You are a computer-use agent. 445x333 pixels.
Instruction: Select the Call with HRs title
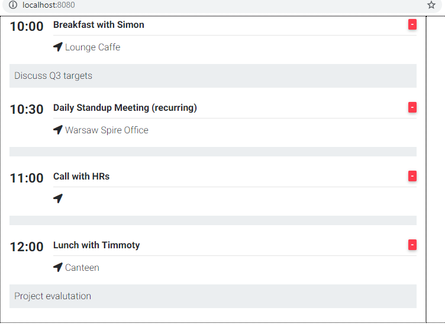(82, 177)
